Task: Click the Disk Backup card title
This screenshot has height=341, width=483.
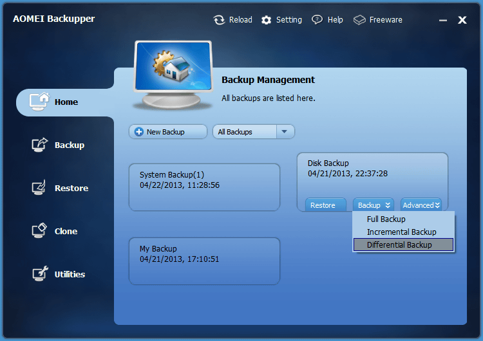Action: coord(328,163)
